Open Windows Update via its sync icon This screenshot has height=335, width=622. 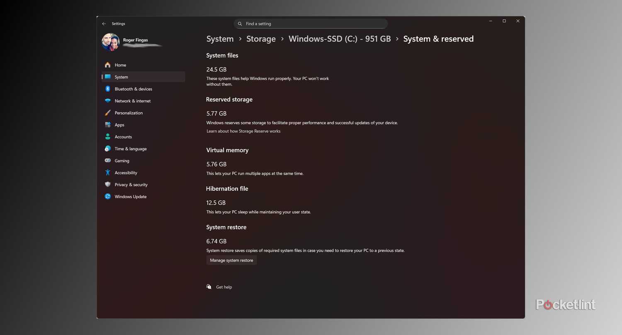point(108,197)
